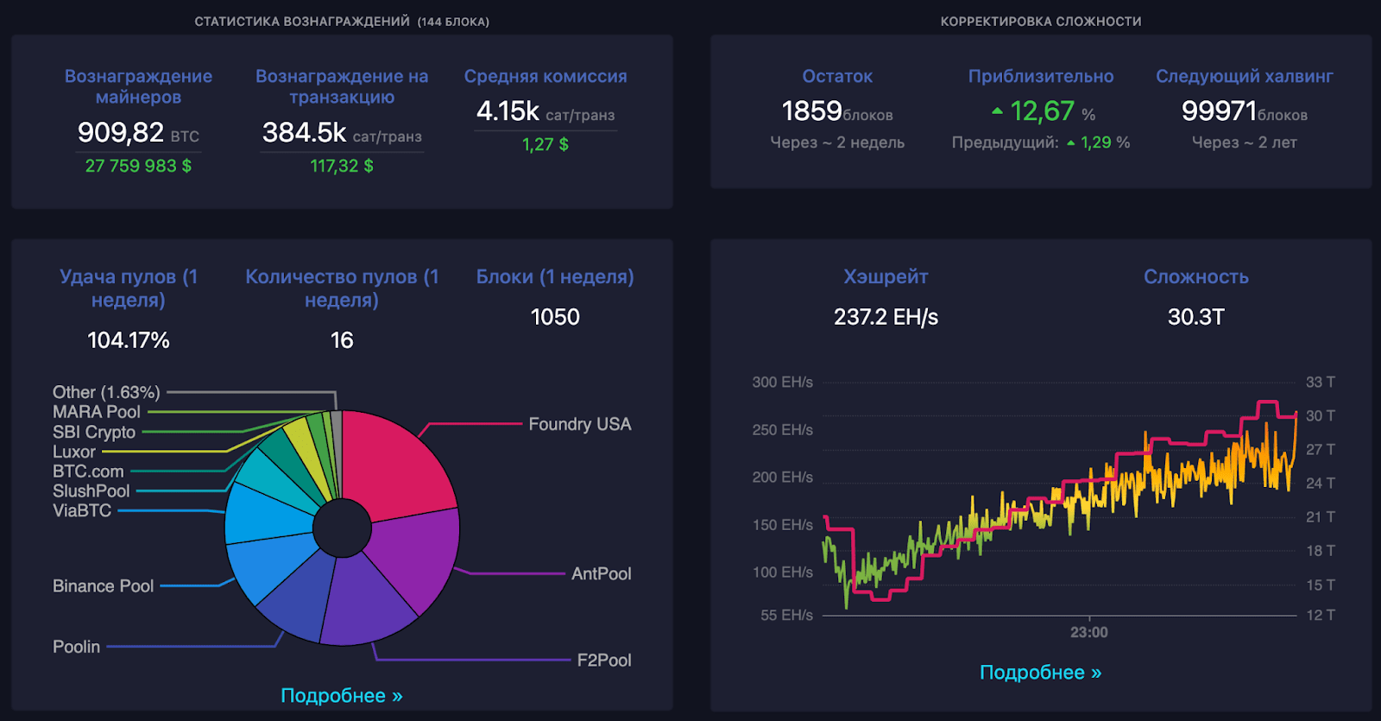Click the SlushPool pie label
1381x721 pixels.
click(91, 490)
